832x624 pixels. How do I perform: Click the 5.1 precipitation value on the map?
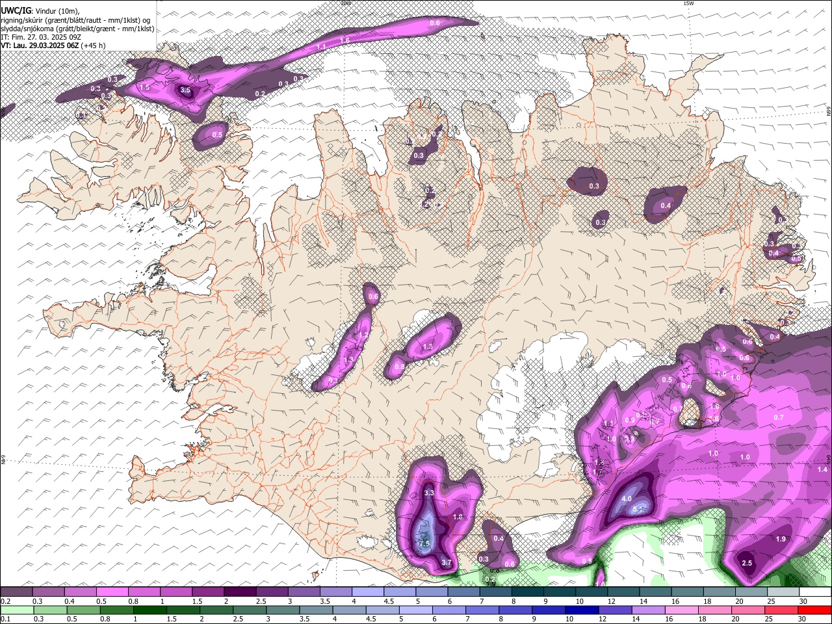pos(638,509)
